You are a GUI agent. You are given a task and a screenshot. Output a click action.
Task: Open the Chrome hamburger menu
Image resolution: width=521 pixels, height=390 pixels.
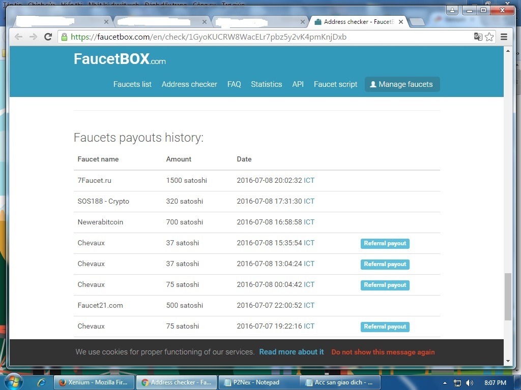504,37
